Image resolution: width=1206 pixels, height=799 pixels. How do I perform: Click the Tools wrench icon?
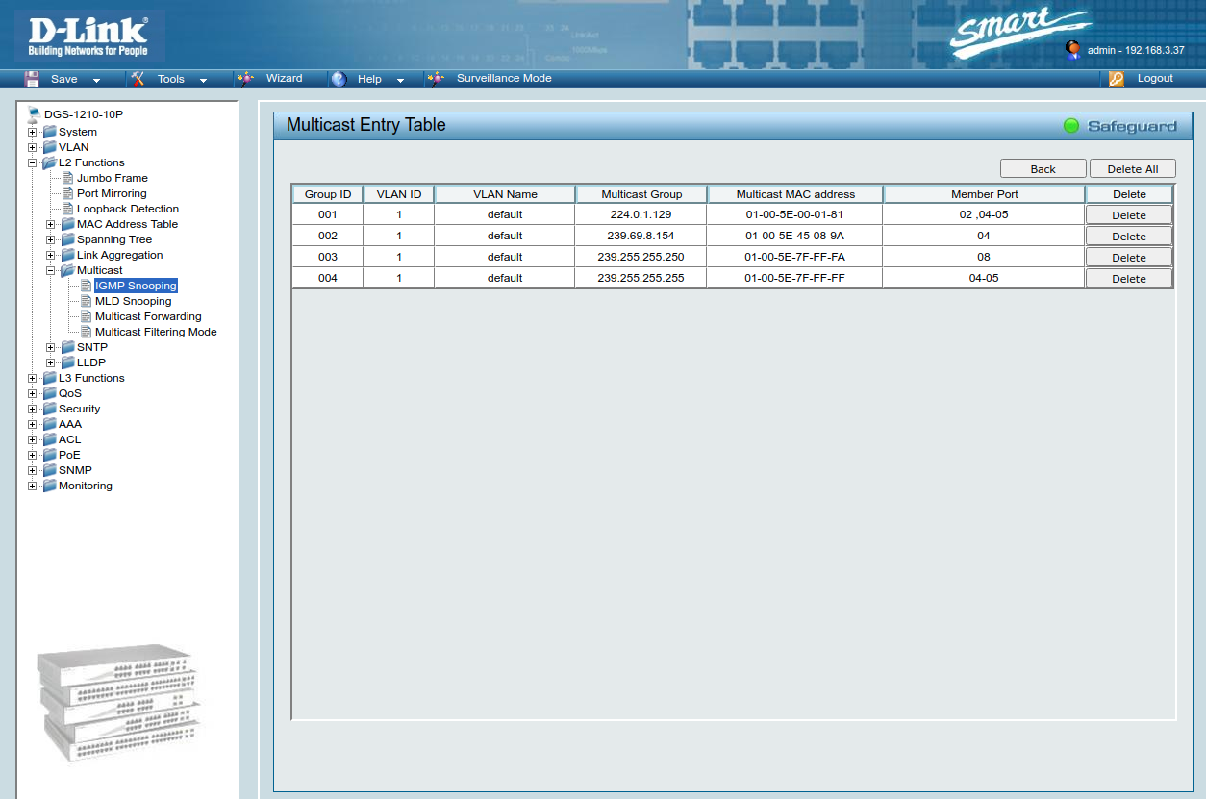click(x=138, y=79)
